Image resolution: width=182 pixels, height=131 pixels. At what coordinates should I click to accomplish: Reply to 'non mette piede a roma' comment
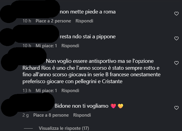(x=84, y=21)
